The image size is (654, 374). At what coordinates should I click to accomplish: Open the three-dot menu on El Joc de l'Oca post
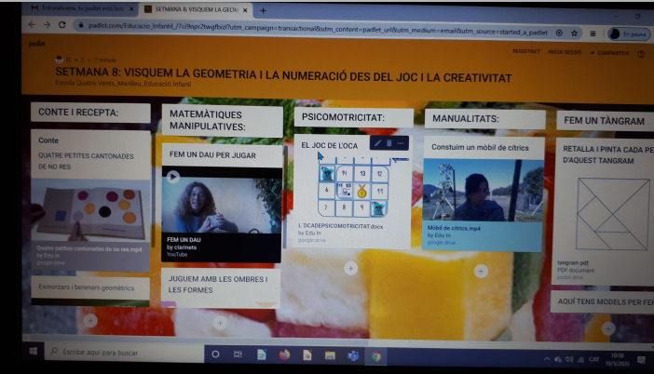pyautogui.click(x=402, y=143)
